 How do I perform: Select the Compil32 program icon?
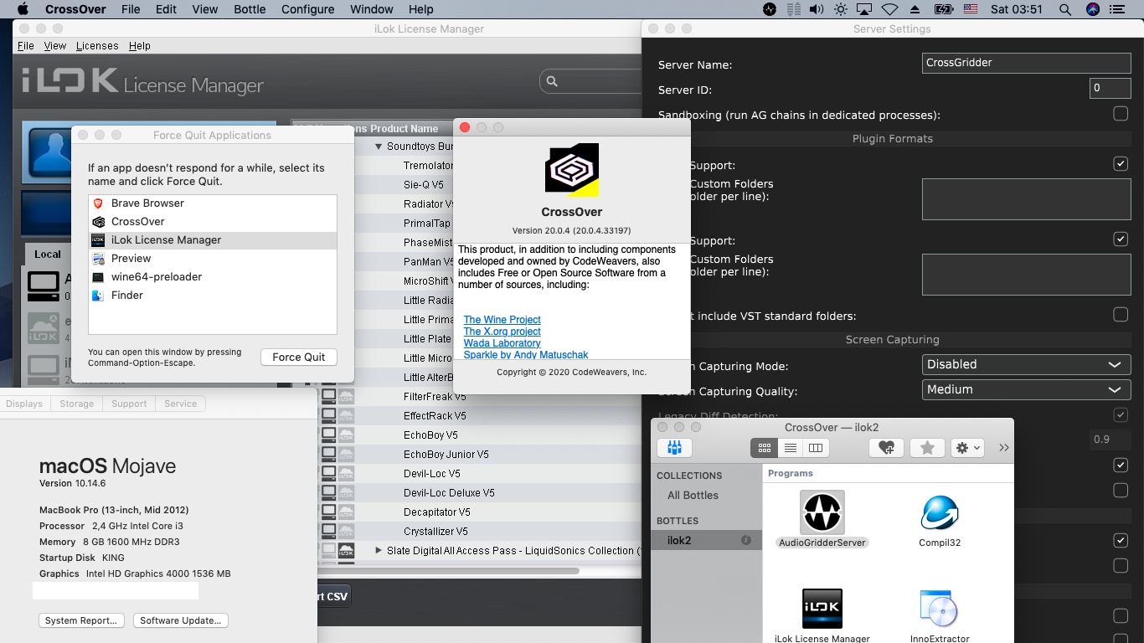click(x=940, y=512)
